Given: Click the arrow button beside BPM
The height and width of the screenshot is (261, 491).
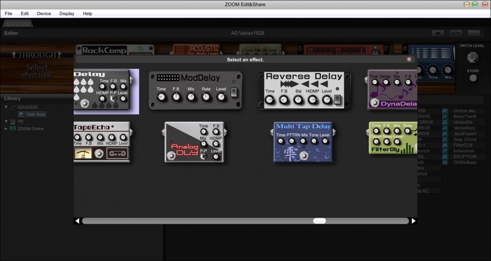Looking at the screenshot, I should 438,33.
